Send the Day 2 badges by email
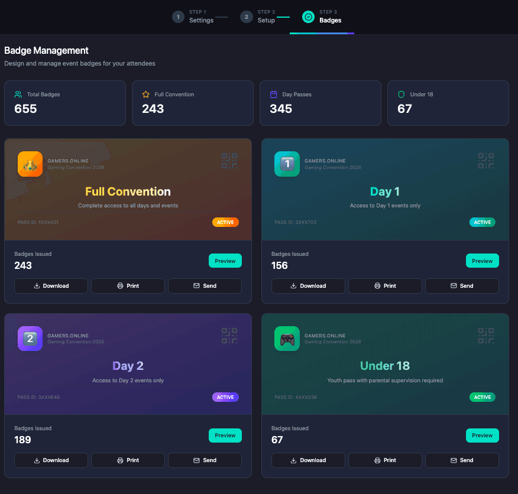The image size is (518, 494). (x=205, y=460)
